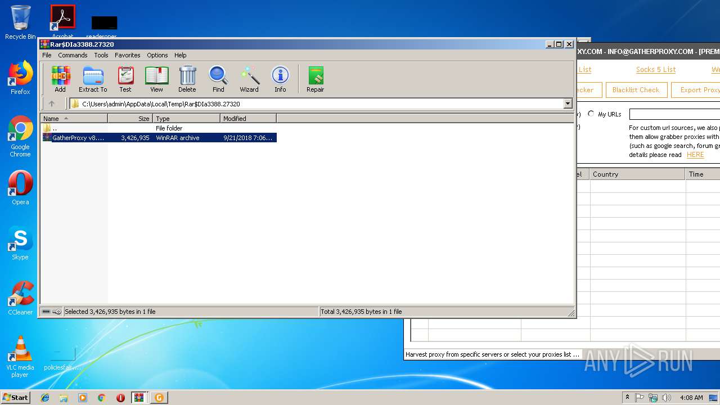
Task: Click the Chrome taskbar icon
Action: [x=101, y=398]
